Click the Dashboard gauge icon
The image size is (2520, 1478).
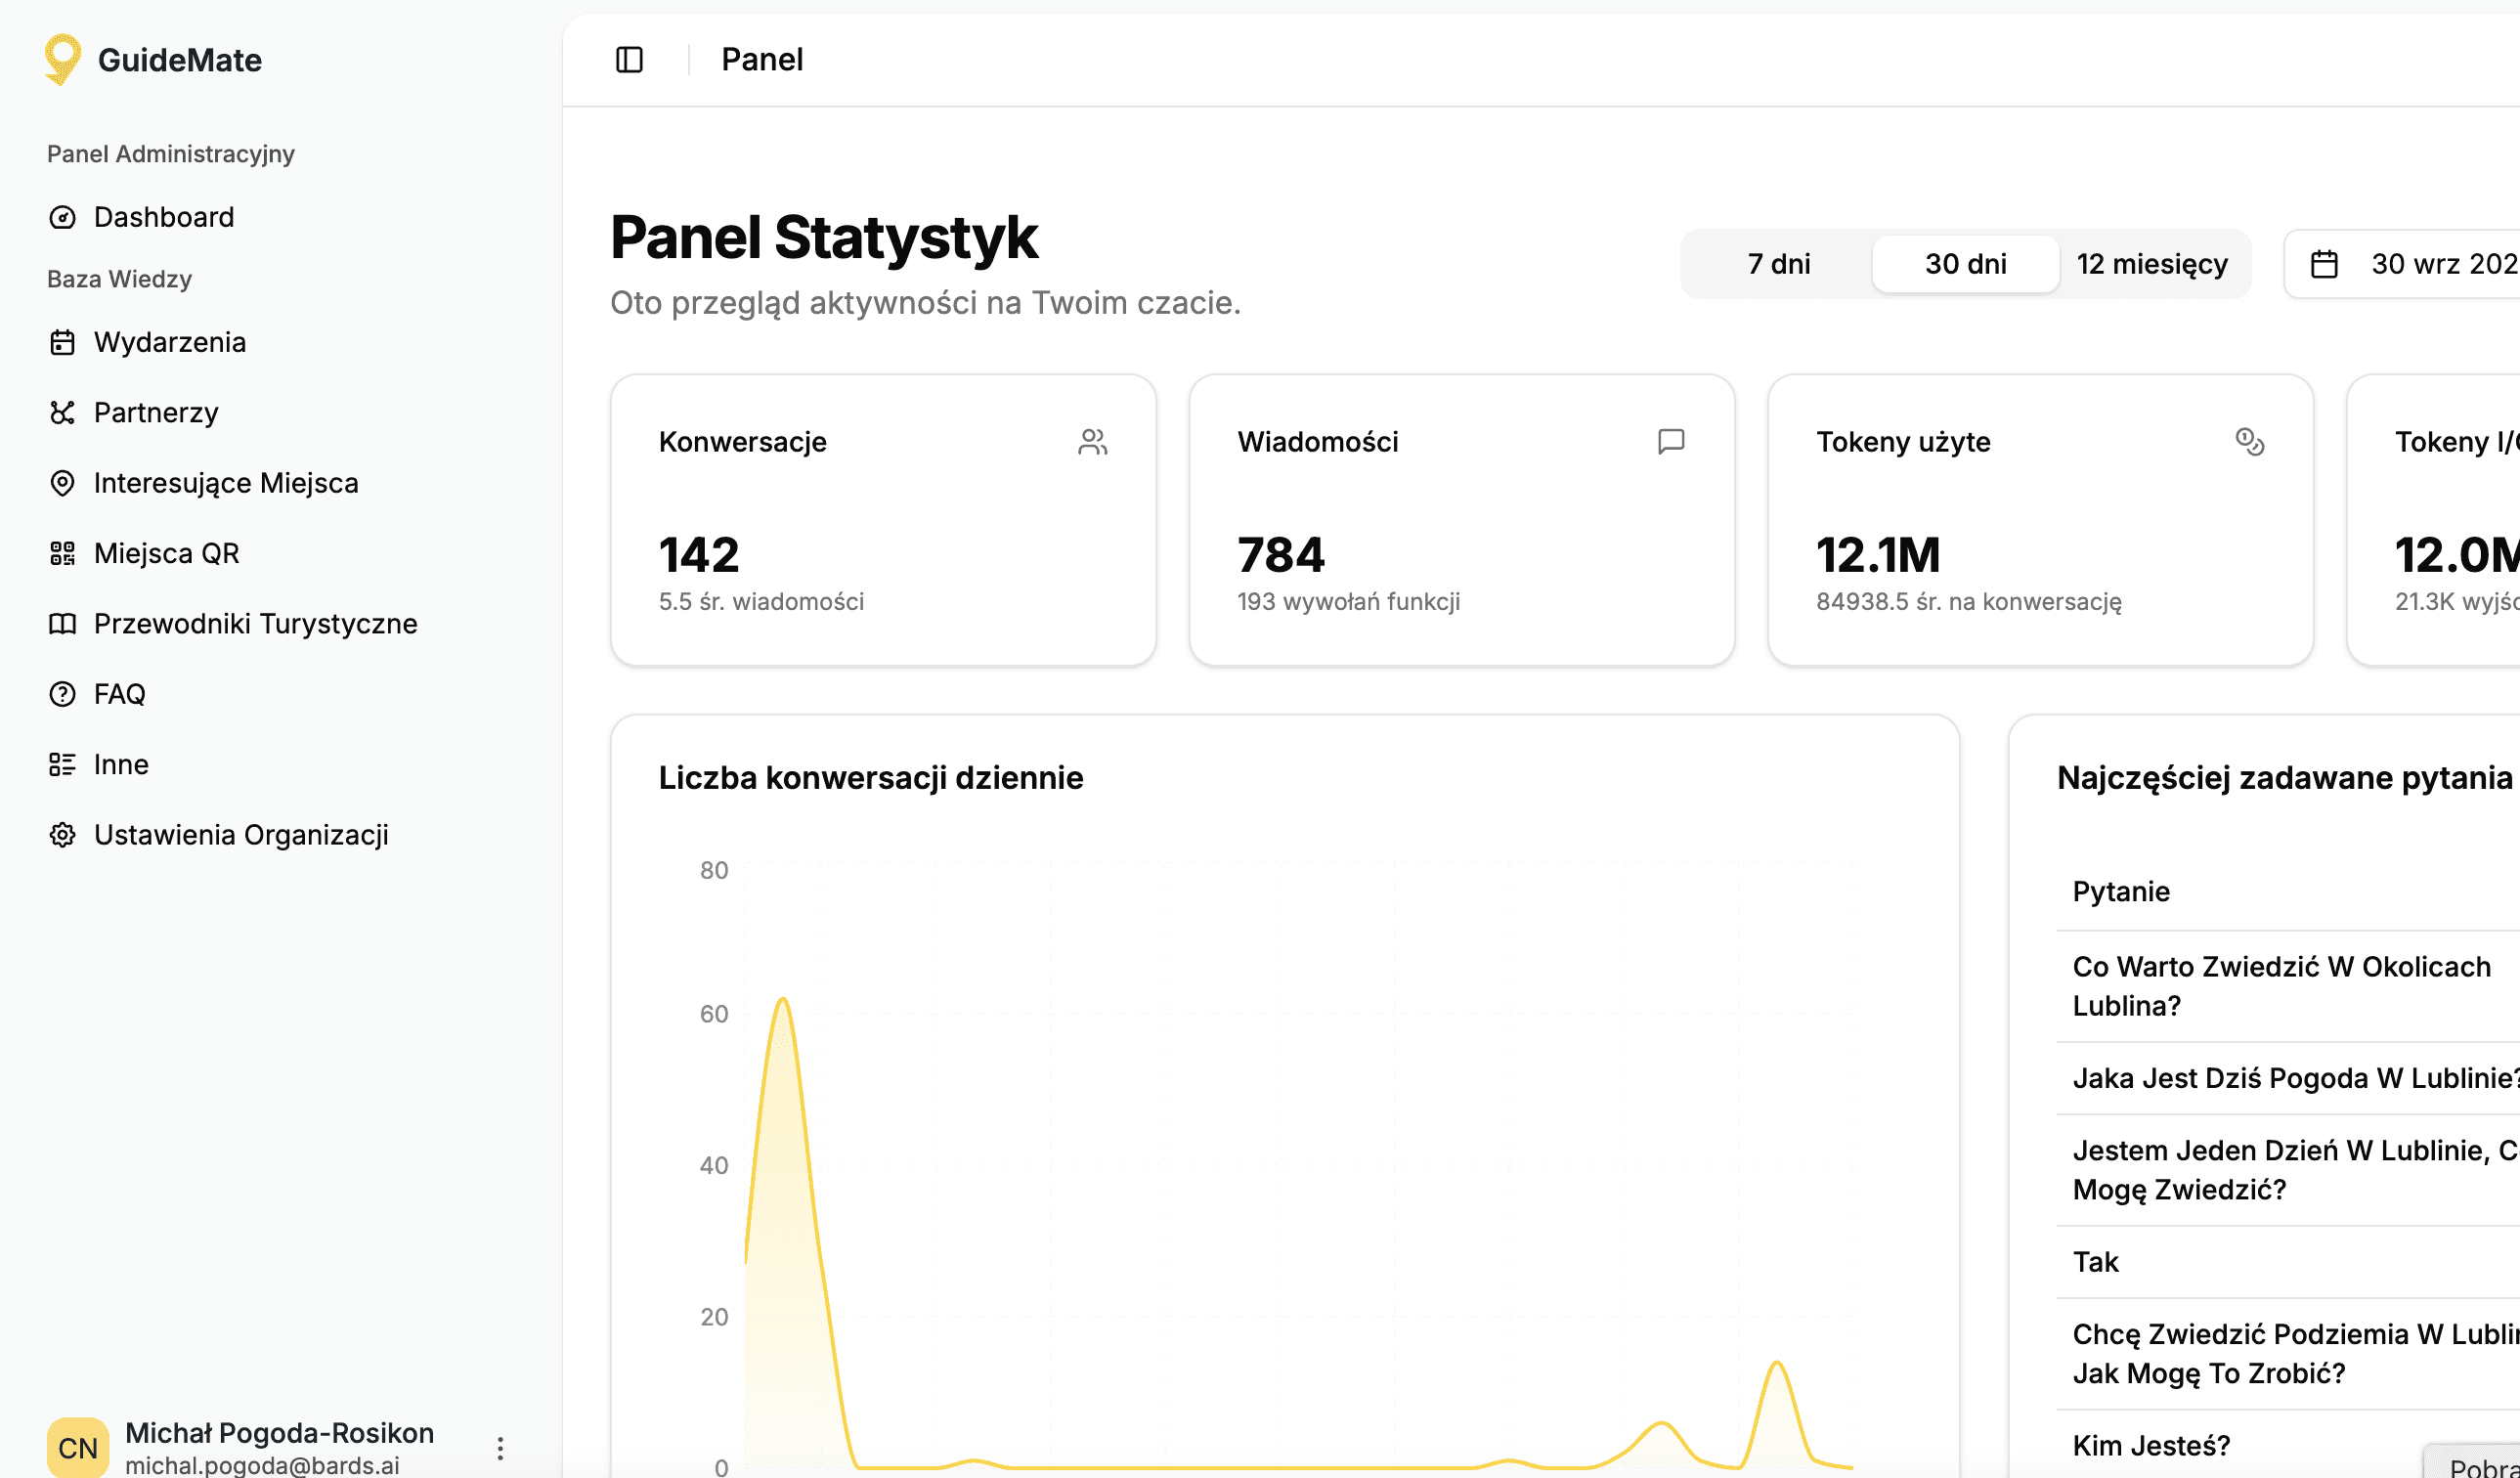pyautogui.click(x=62, y=217)
